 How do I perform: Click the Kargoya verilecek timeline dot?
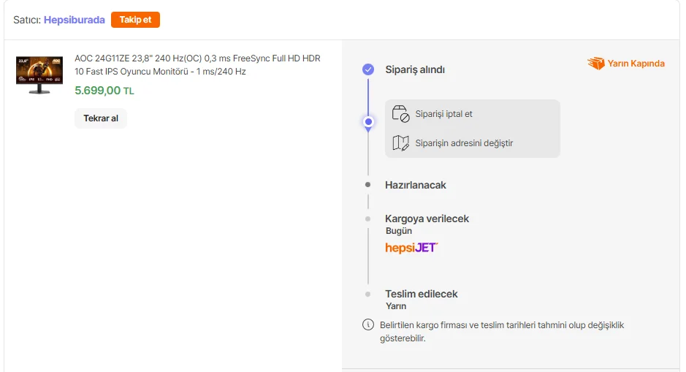point(368,219)
